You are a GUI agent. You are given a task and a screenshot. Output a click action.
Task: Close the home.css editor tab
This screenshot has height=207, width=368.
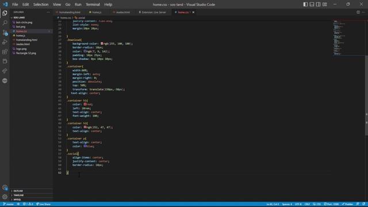193,12
